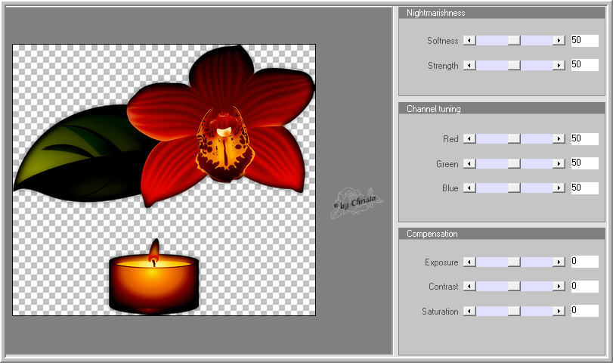Image resolution: width=613 pixels, height=363 pixels.
Task: Click the Green value field
Action: tap(584, 163)
